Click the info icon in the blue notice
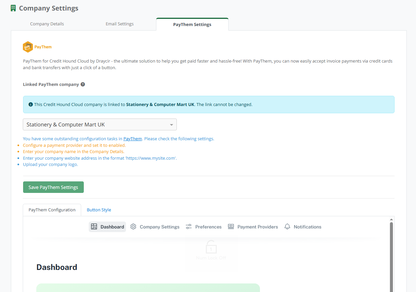Image resolution: width=416 pixels, height=292 pixels. click(x=31, y=104)
